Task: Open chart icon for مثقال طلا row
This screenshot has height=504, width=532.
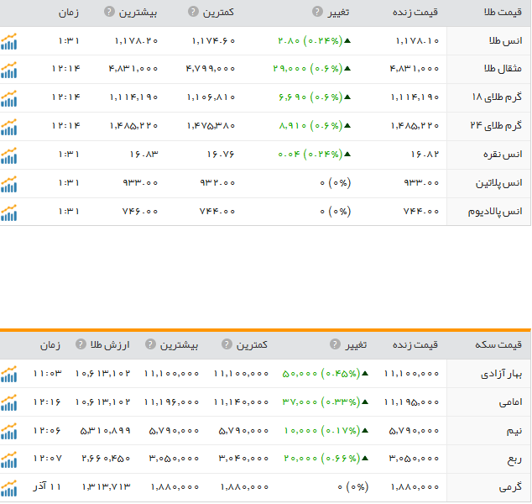Action: (8, 70)
